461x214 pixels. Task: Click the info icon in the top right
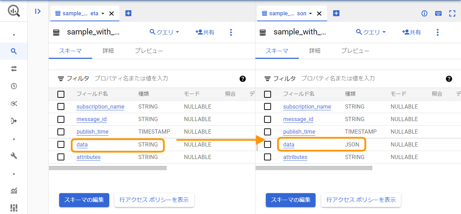click(x=424, y=13)
